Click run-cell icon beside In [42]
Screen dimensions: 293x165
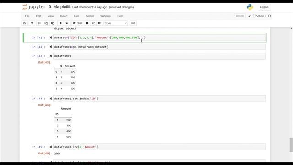coord(51,47)
